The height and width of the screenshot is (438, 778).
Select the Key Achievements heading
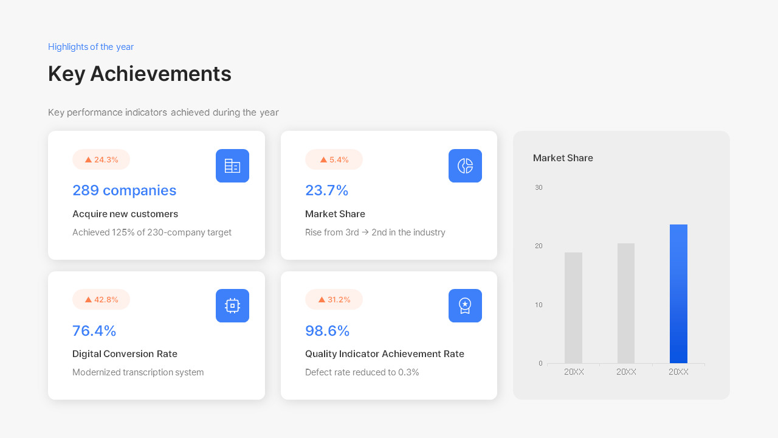[140, 74]
